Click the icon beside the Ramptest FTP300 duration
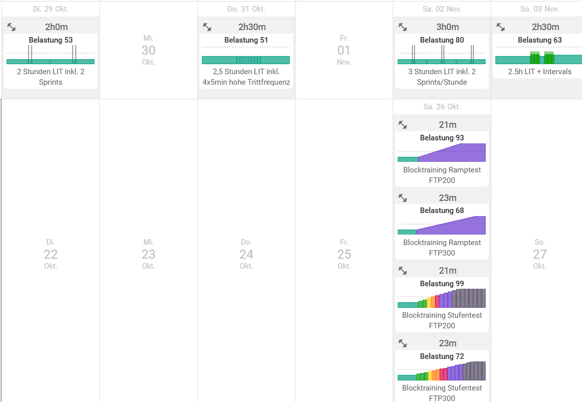 (403, 198)
